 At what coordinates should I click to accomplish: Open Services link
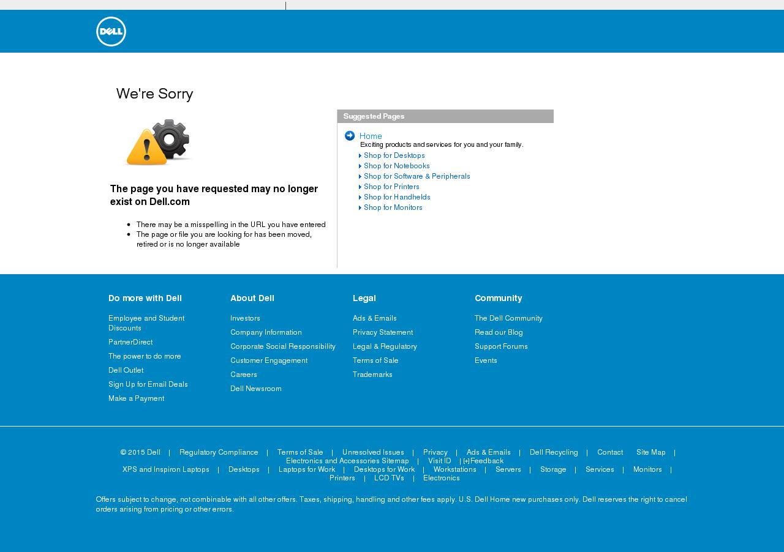coord(600,469)
